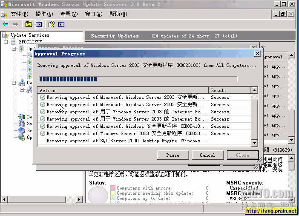Collapse the EPOCLIENT tree node

(6, 42)
